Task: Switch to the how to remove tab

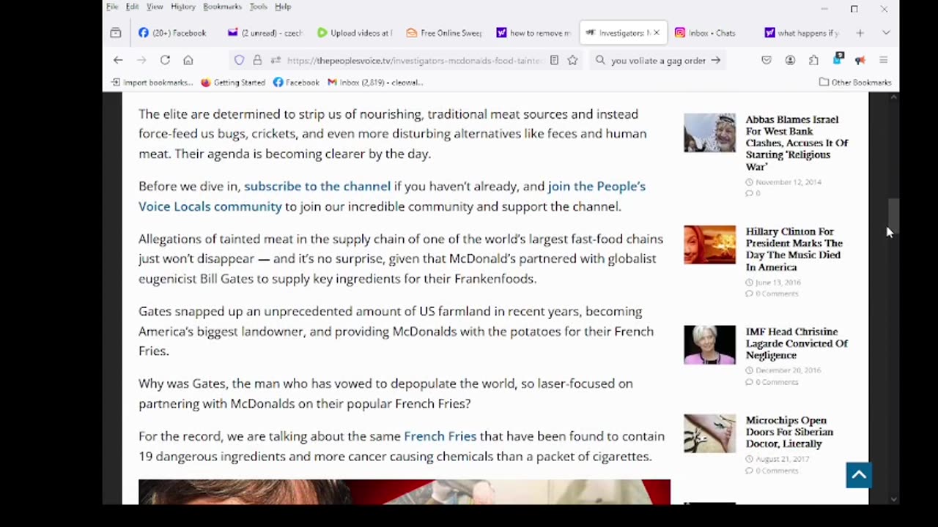Action: (x=533, y=33)
